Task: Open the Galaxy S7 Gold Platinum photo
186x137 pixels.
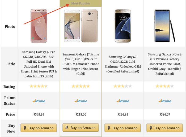Action: click(123, 26)
